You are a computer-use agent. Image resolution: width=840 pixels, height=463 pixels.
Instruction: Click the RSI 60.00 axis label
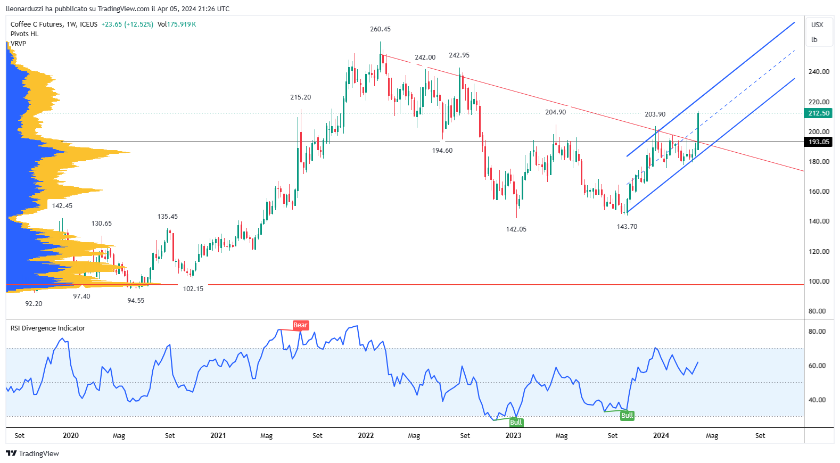click(x=817, y=366)
